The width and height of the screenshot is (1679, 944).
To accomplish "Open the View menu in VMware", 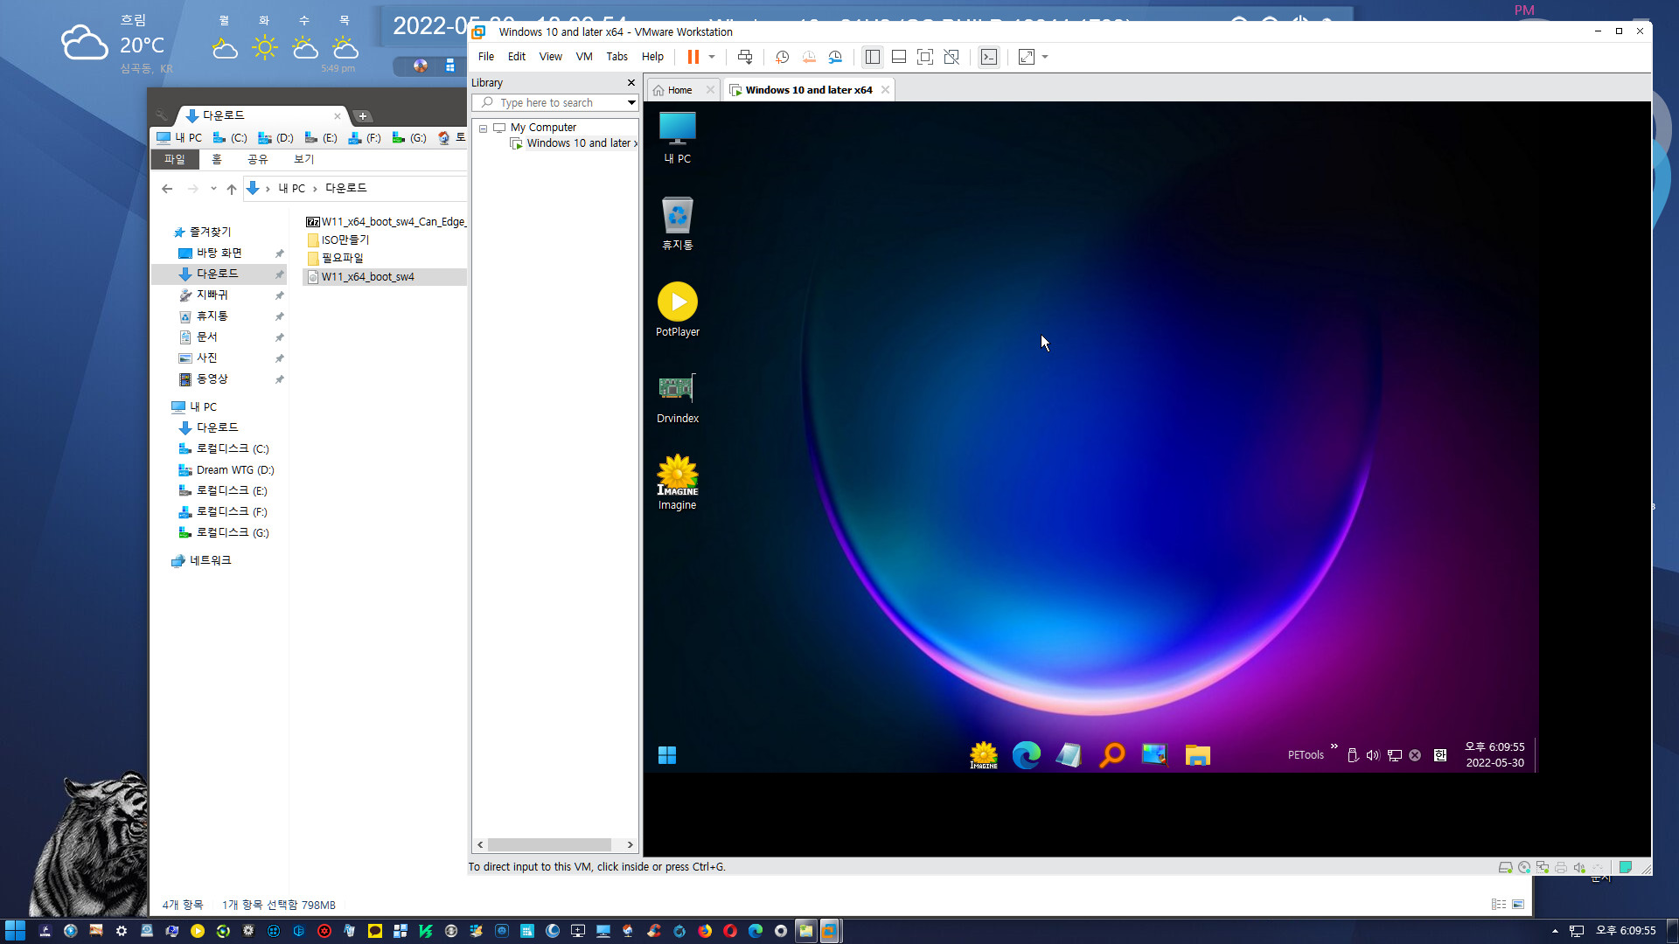I will point(551,57).
